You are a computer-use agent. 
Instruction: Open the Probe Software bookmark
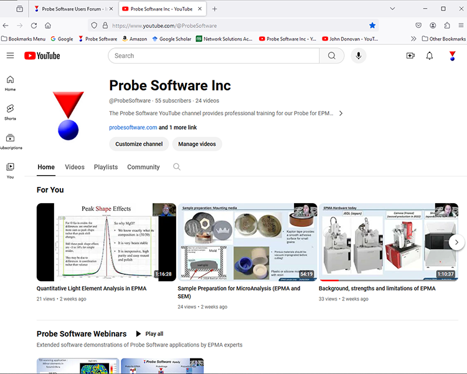coord(98,39)
